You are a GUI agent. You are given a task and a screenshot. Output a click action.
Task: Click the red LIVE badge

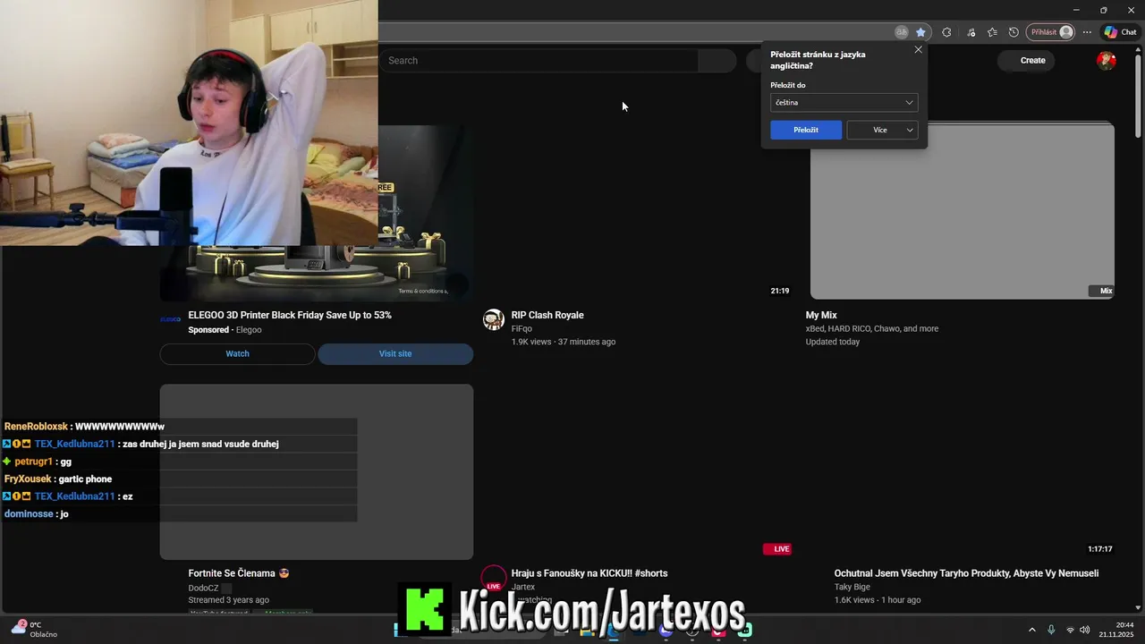(777, 549)
